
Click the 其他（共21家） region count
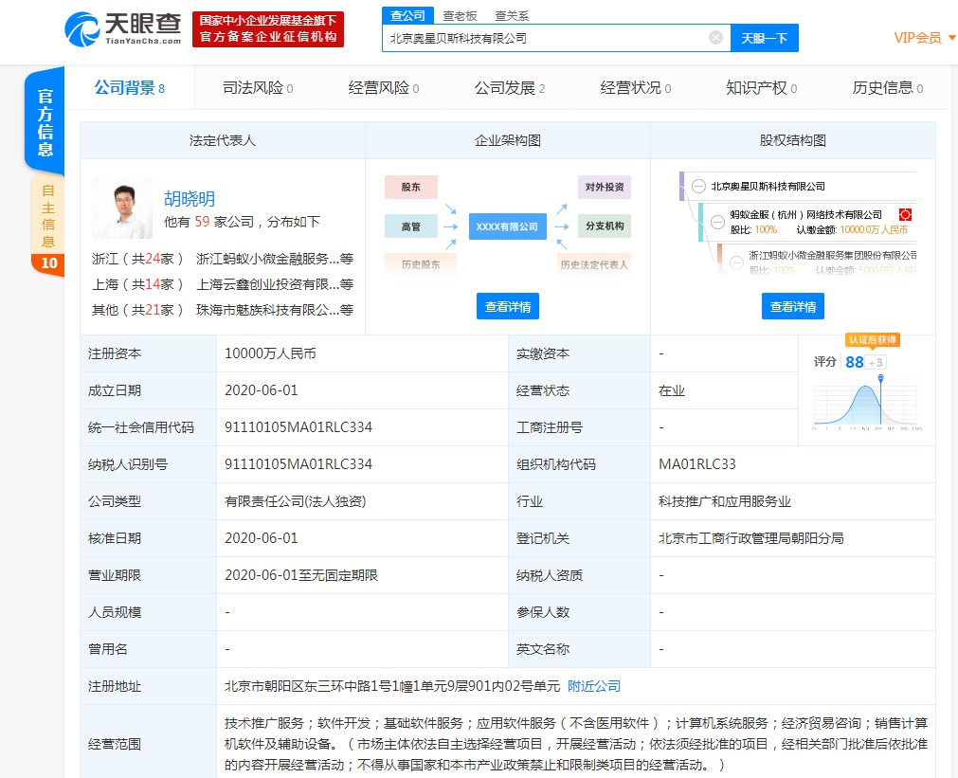coord(137,310)
